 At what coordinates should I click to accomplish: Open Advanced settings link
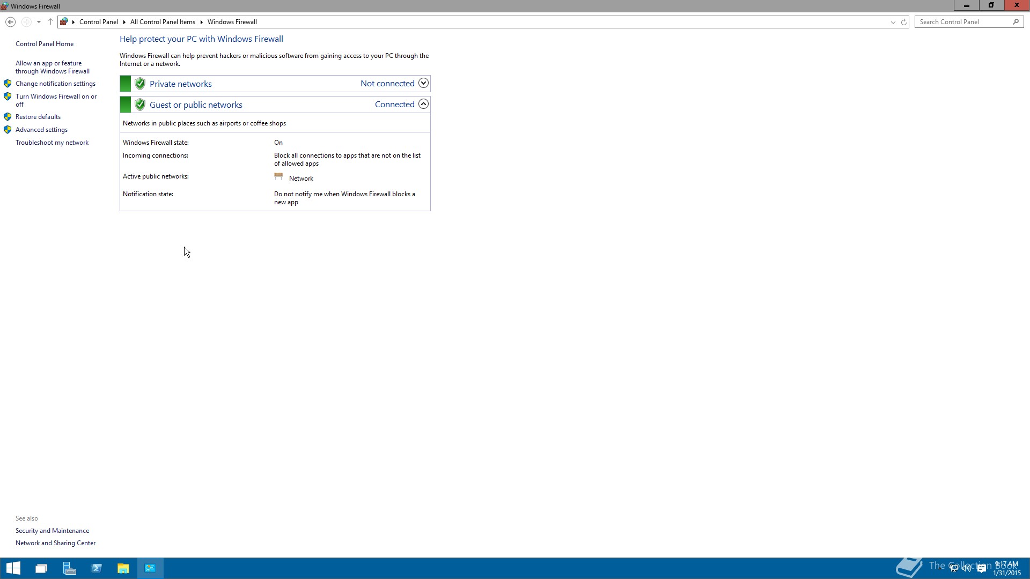41,130
